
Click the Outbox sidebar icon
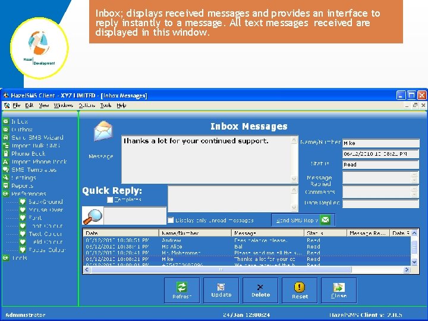coord(6,130)
